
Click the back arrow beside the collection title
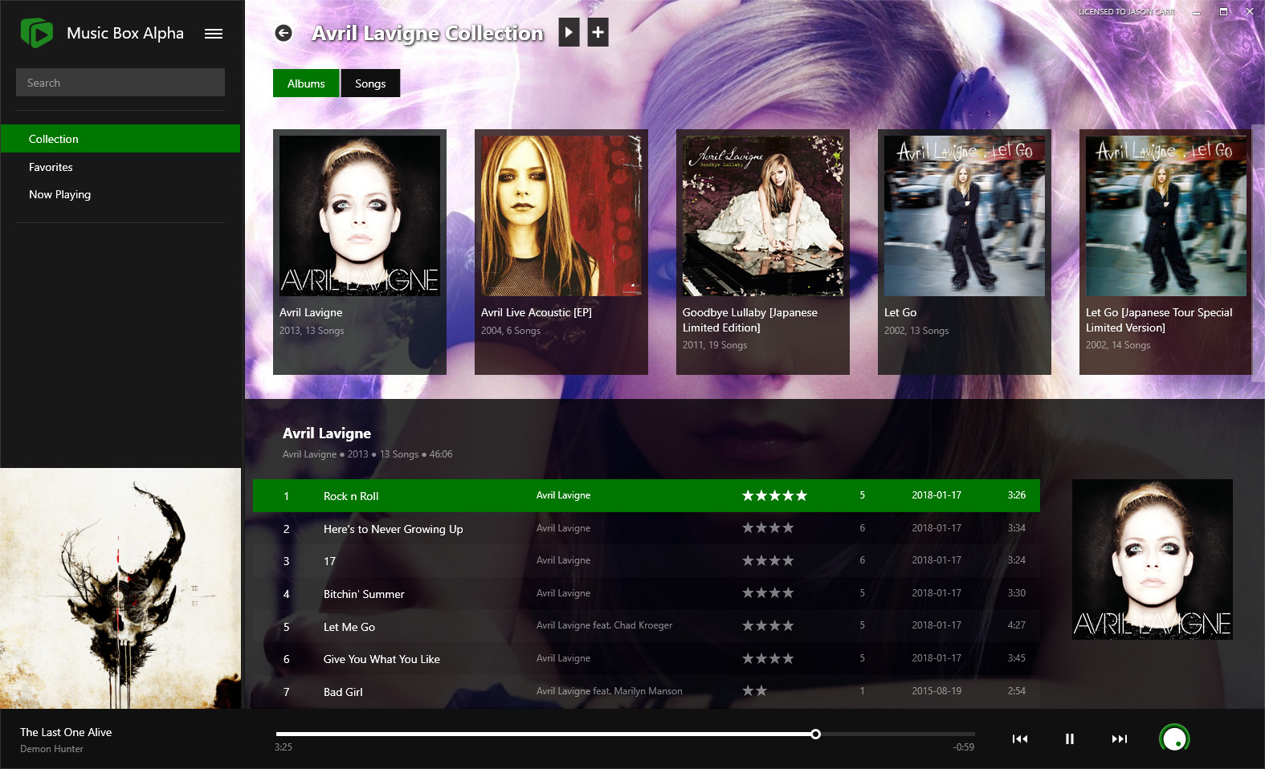[283, 33]
